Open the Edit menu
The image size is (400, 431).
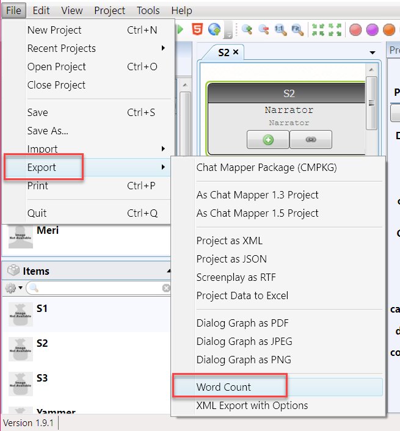[42, 10]
